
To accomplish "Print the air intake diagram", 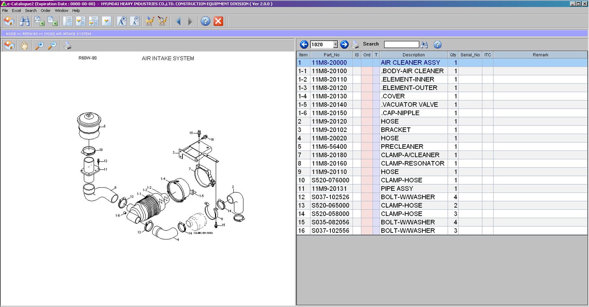I will [68, 45].
